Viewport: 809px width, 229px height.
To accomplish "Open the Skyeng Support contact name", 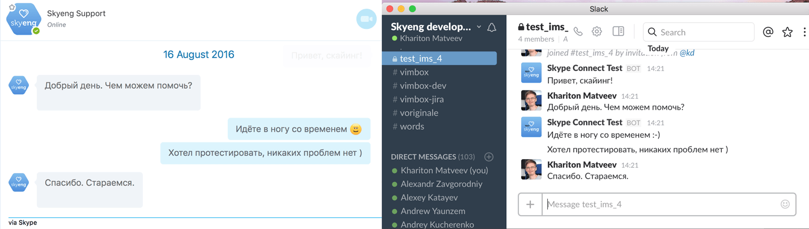I will (76, 13).
